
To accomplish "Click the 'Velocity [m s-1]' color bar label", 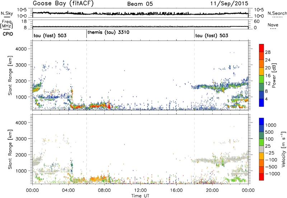I will point(283,149).
